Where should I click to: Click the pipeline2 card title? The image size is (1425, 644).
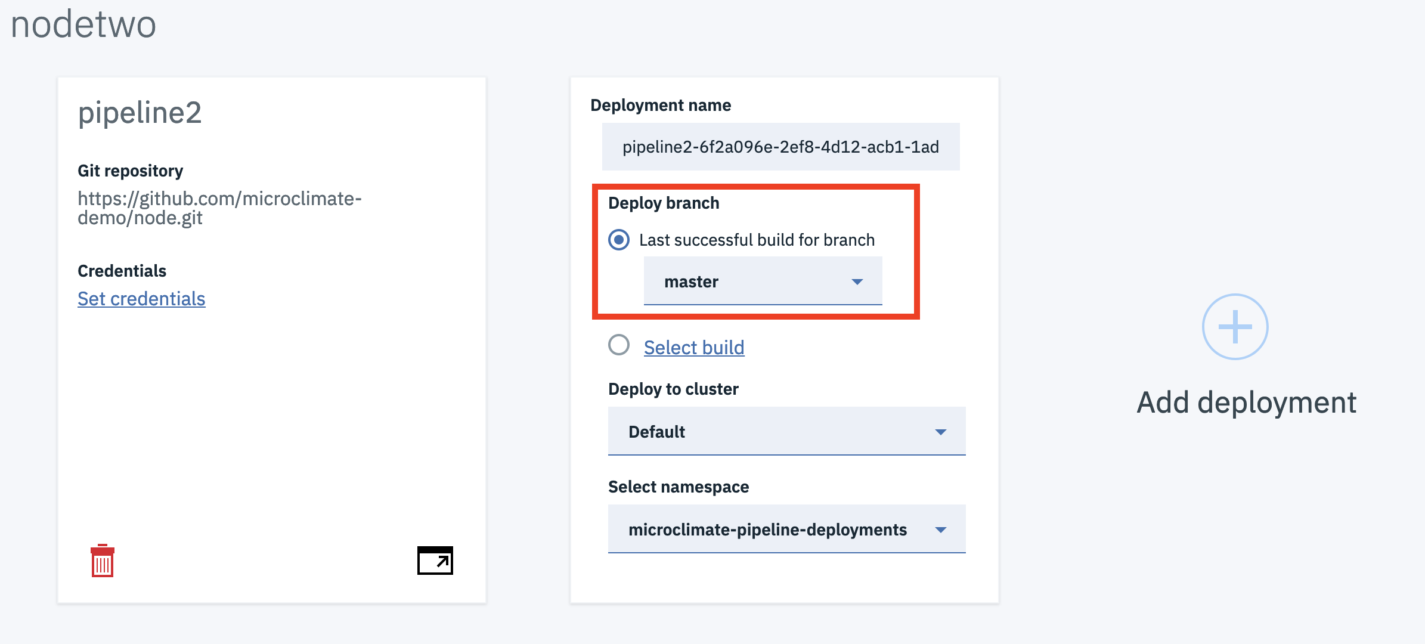[x=140, y=113]
